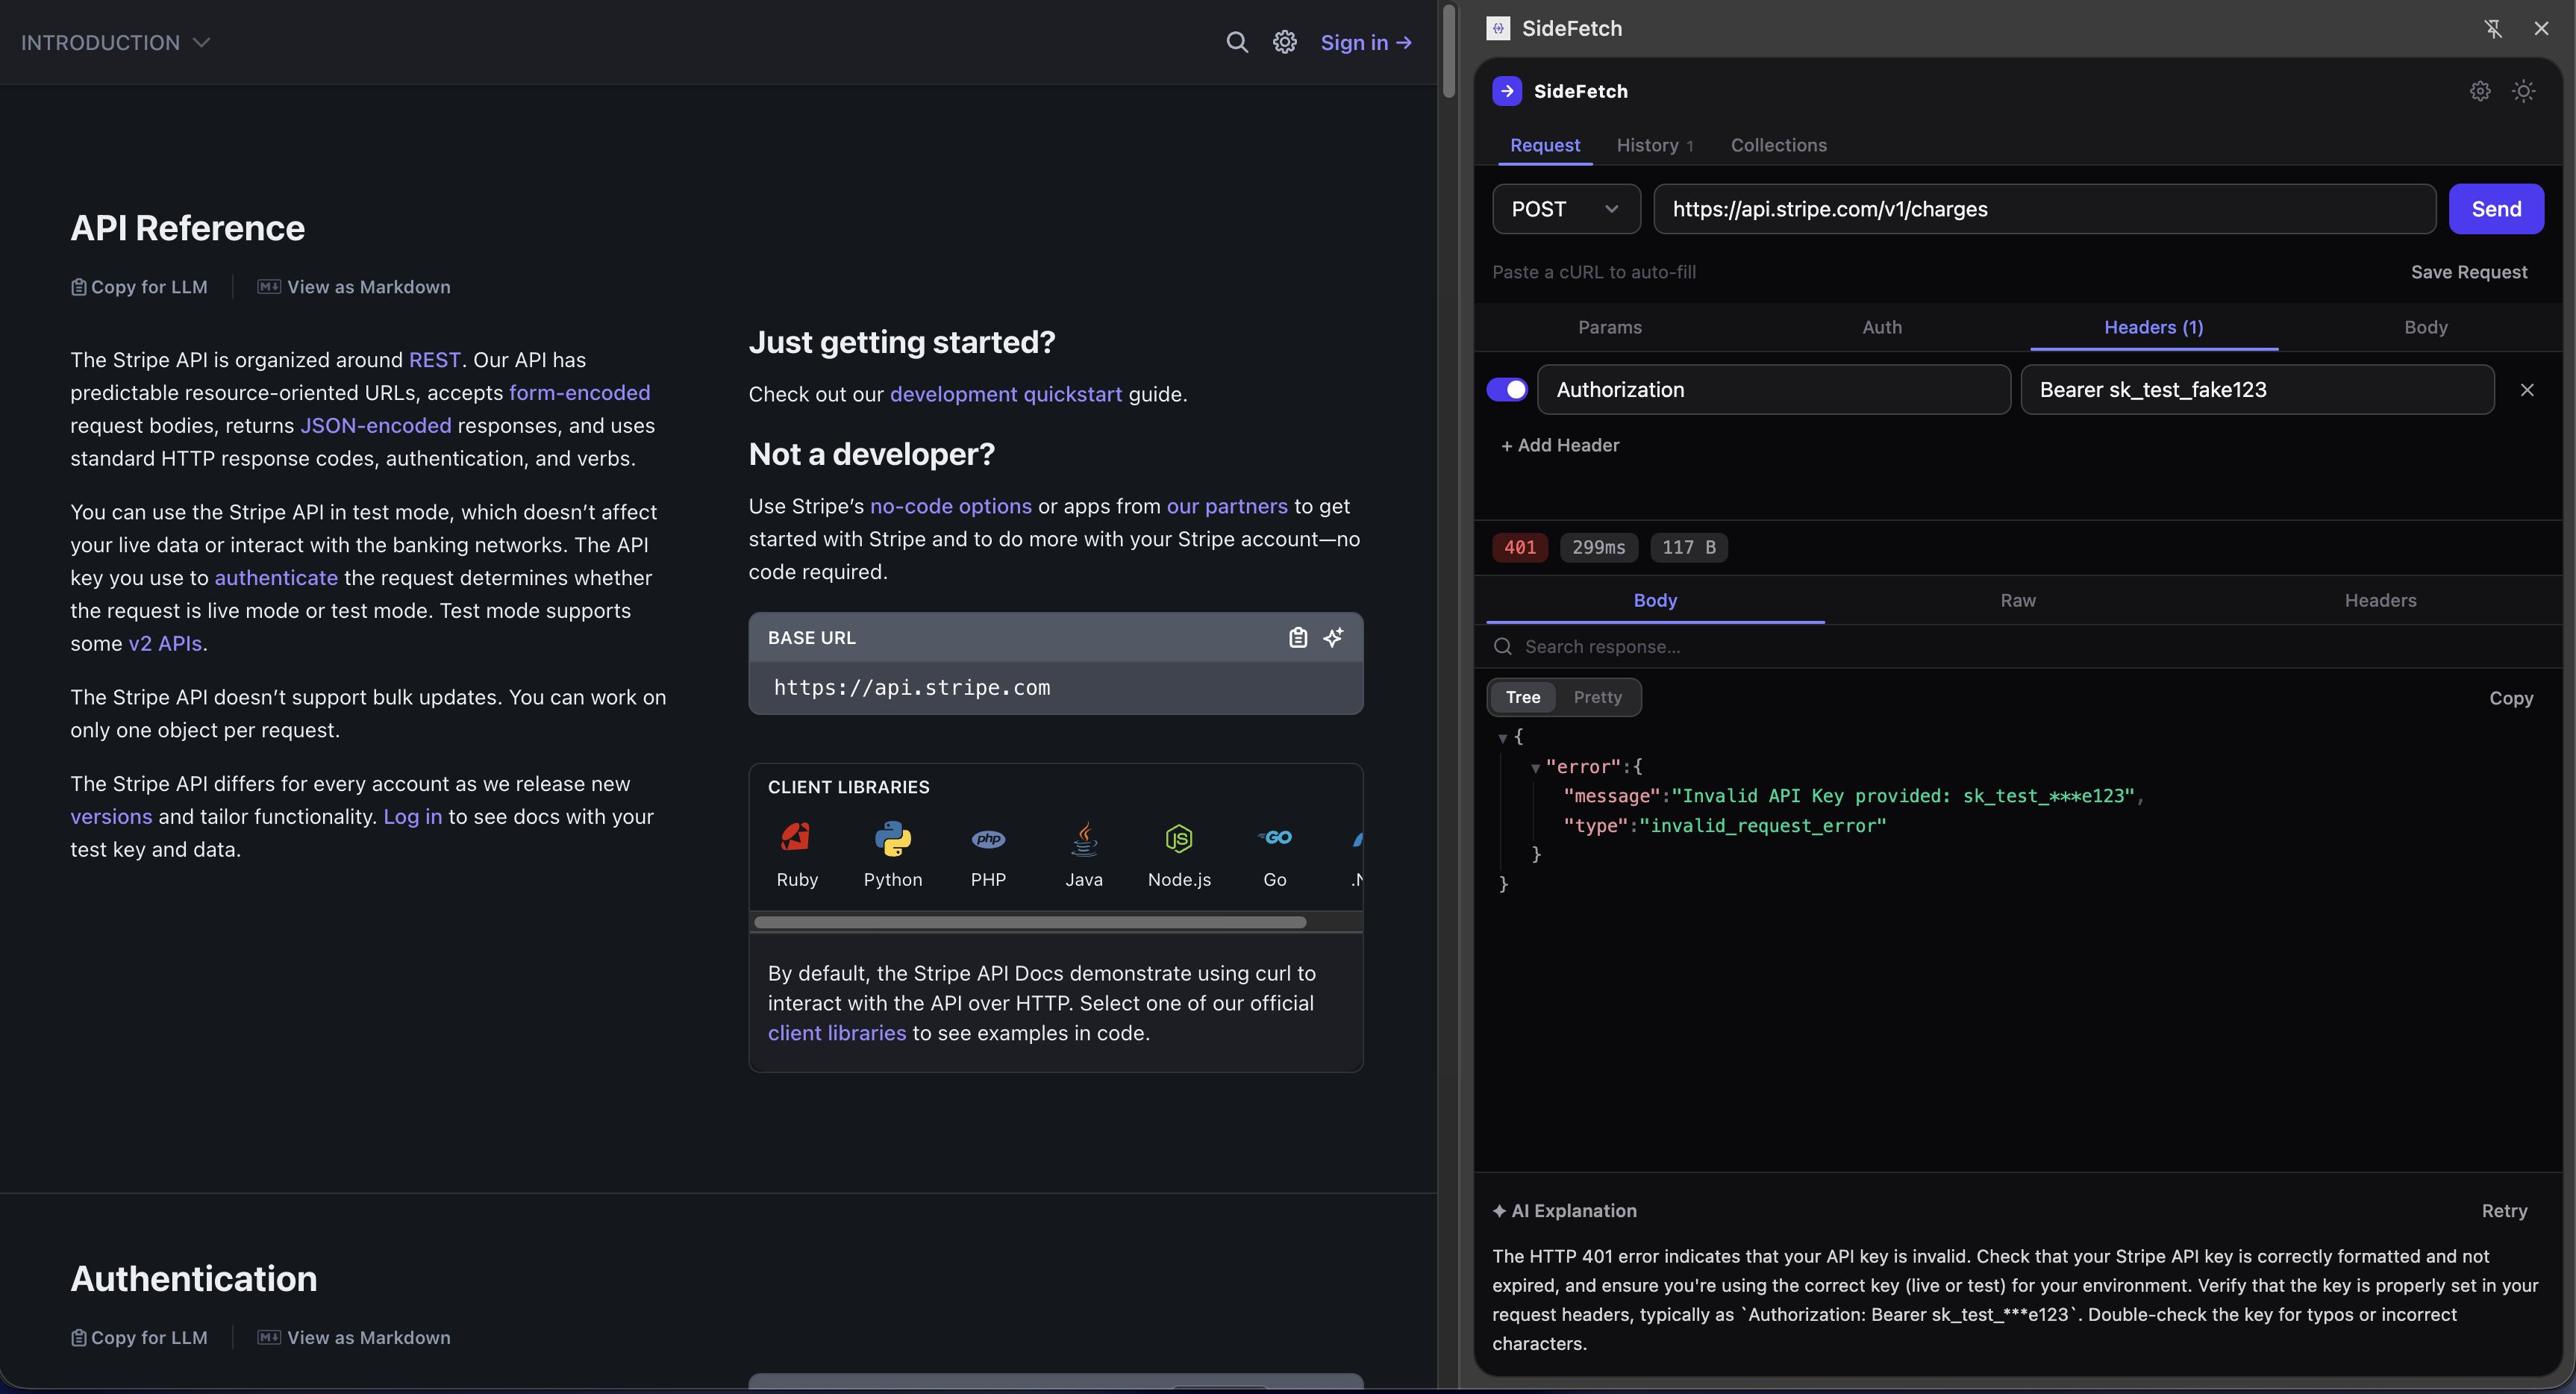Click the SideFetch purple arrow logo
Image resolution: width=2576 pixels, height=1394 pixels.
pyautogui.click(x=1507, y=91)
